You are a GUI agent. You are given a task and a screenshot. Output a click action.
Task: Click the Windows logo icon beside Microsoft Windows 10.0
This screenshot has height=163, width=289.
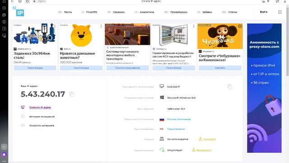pos(162,97)
